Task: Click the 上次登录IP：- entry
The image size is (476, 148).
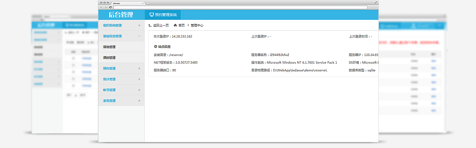Action: 261,36
